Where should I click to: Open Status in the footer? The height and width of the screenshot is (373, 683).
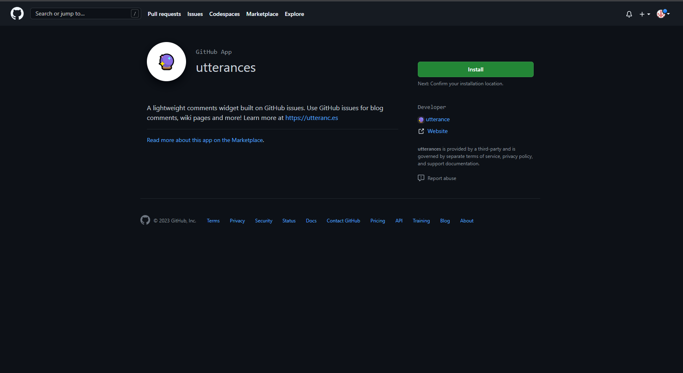(289, 221)
